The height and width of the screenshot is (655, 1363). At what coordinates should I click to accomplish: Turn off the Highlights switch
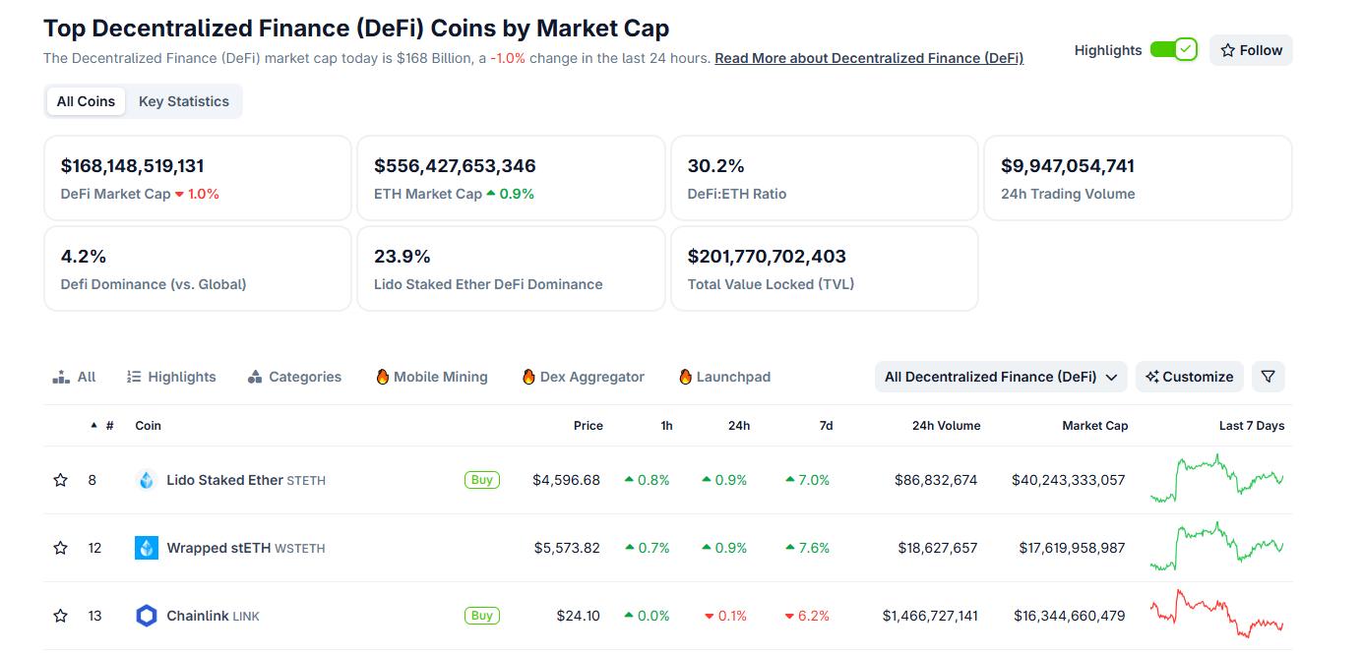tap(1173, 50)
